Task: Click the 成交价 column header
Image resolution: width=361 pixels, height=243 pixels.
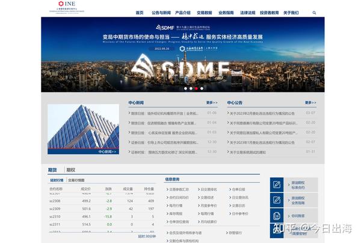Action: pyautogui.click(x=85, y=189)
